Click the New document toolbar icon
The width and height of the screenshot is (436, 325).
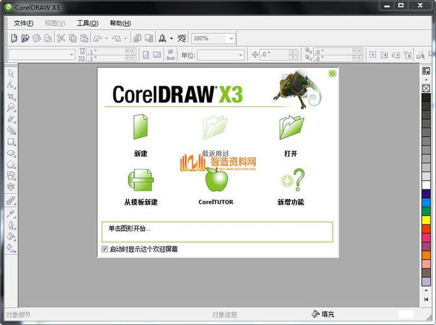(x=14, y=38)
